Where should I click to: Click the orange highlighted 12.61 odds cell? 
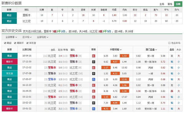[x=125, y=79]
